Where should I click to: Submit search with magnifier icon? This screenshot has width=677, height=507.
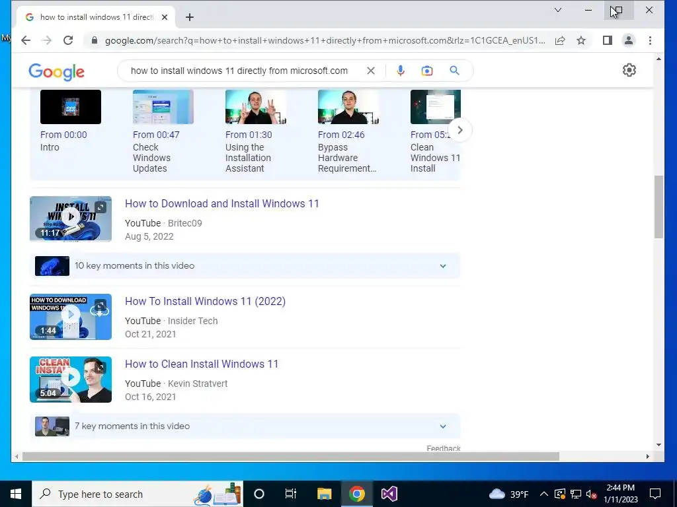click(454, 71)
